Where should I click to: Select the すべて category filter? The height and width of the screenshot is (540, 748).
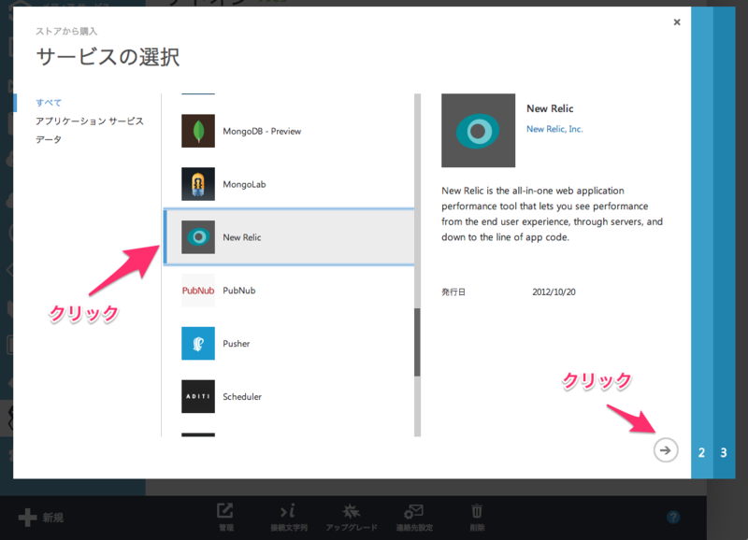tap(49, 103)
